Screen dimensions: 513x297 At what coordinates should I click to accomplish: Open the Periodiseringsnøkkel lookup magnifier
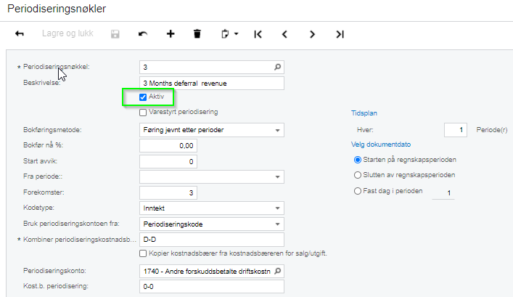(276, 68)
